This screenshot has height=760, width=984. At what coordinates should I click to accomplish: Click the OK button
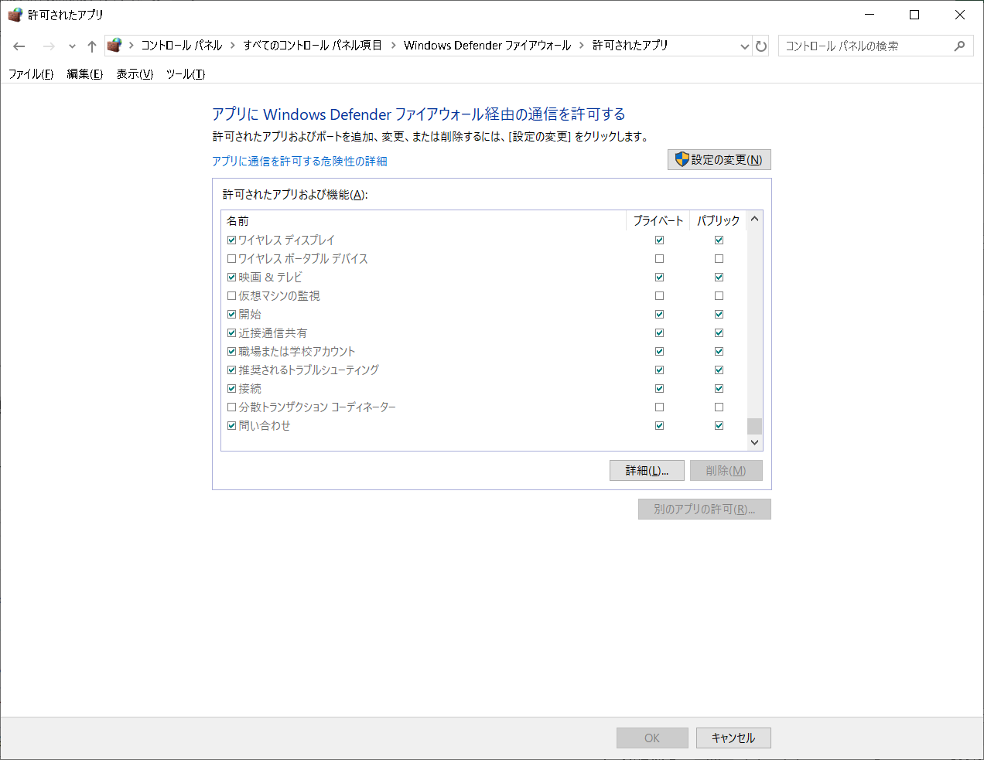pos(652,738)
